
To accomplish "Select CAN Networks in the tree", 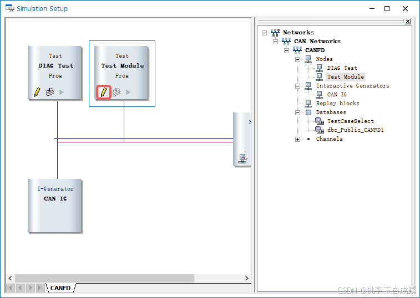I will 317,41.
